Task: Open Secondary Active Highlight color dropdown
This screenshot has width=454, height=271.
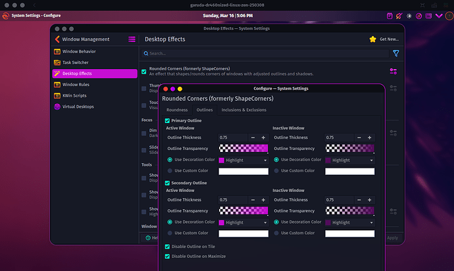Action: [x=243, y=222]
